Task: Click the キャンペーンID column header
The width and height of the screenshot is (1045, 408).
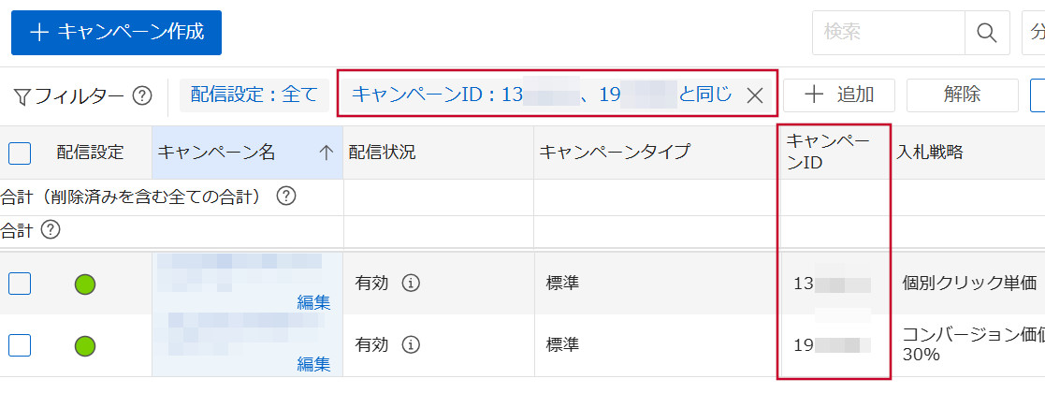Action: click(x=835, y=153)
